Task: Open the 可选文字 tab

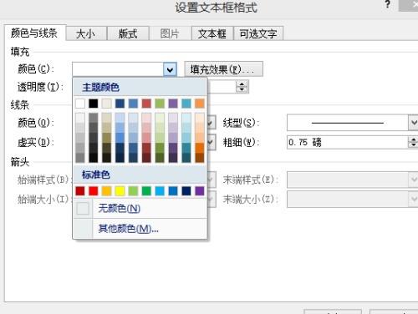Action: coord(258,33)
